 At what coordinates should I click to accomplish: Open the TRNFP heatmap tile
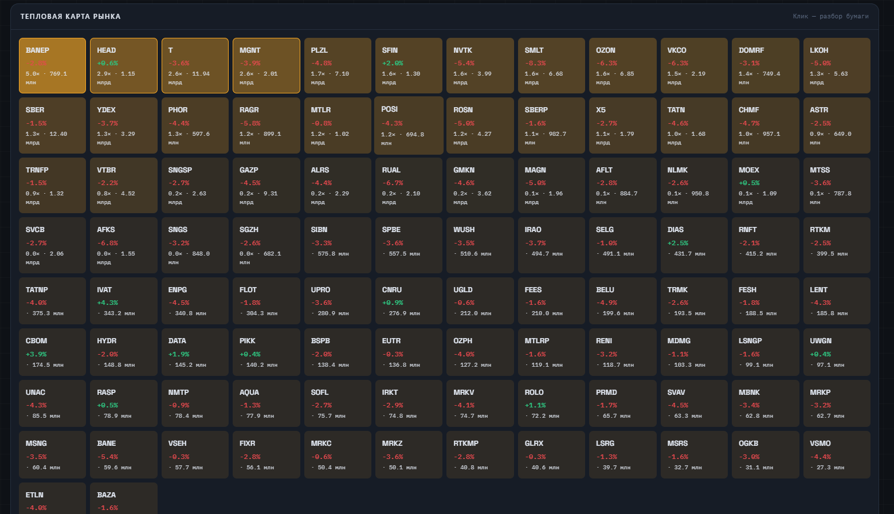52,185
